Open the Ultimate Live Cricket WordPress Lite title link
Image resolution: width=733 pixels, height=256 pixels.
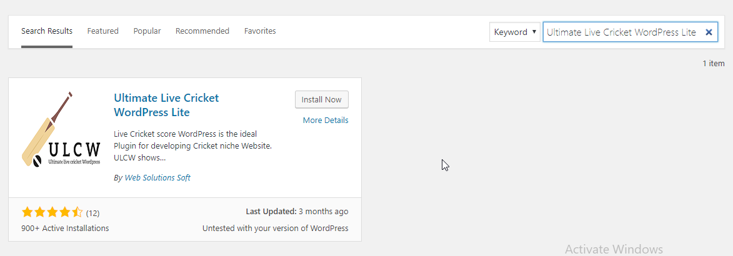pos(166,105)
